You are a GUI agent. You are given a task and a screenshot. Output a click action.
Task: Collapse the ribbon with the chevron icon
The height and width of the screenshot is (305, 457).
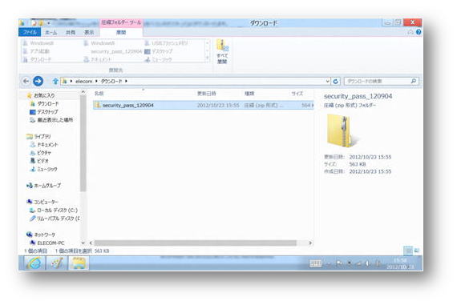point(410,32)
